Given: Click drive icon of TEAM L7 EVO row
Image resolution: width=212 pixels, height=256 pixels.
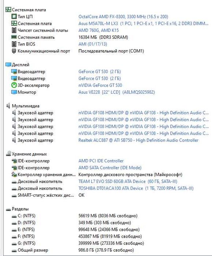Looking at the screenshot, I should pos(14,182).
